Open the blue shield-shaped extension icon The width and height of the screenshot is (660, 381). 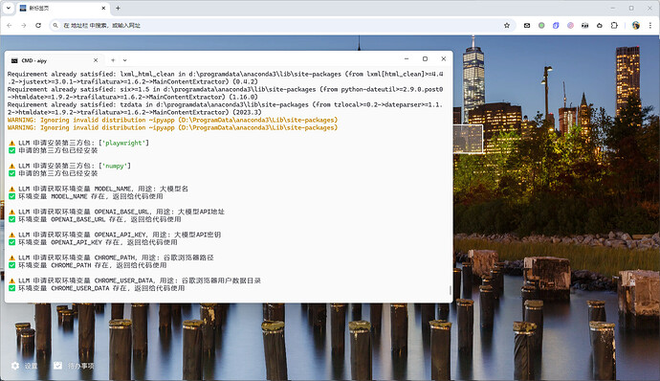click(556, 25)
